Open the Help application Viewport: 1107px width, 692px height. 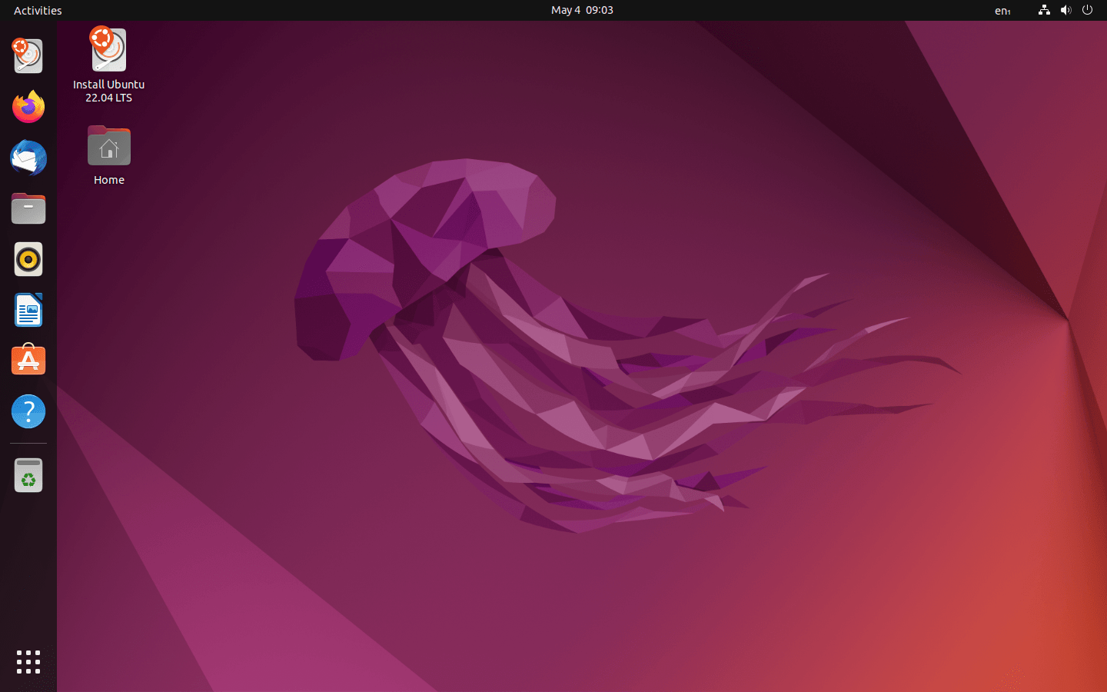click(x=28, y=411)
